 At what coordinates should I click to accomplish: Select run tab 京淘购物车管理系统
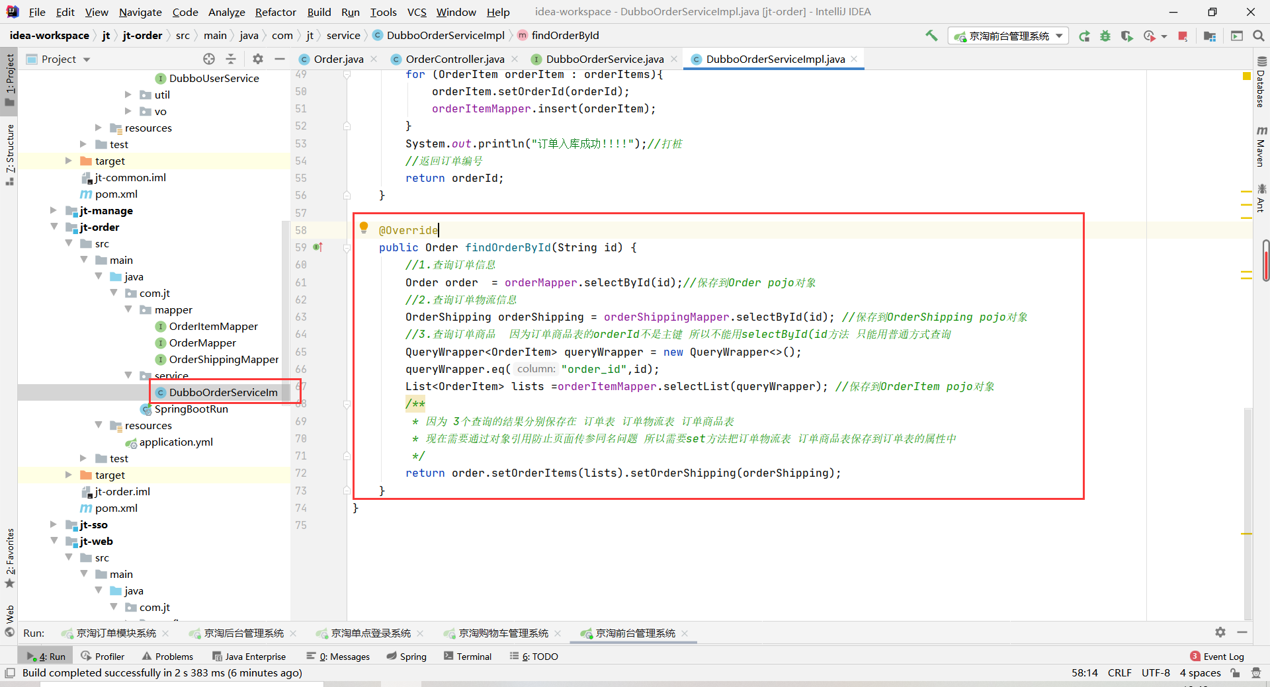click(x=503, y=633)
